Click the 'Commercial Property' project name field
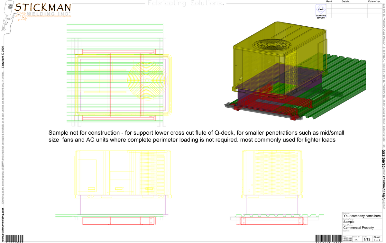Image resolution: width=386 pixels, height=243 pixels. [x=362, y=228]
